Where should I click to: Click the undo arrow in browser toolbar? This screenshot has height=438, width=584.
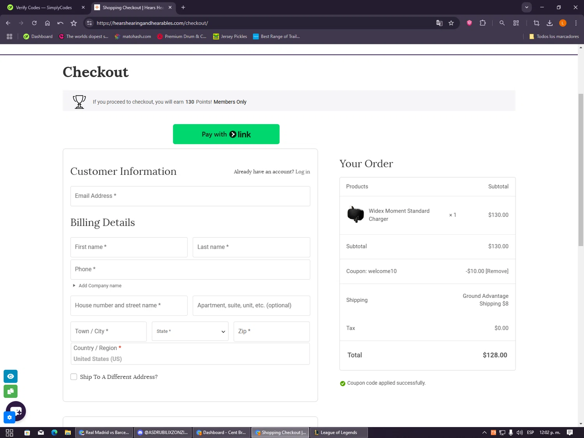pos(60,23)
